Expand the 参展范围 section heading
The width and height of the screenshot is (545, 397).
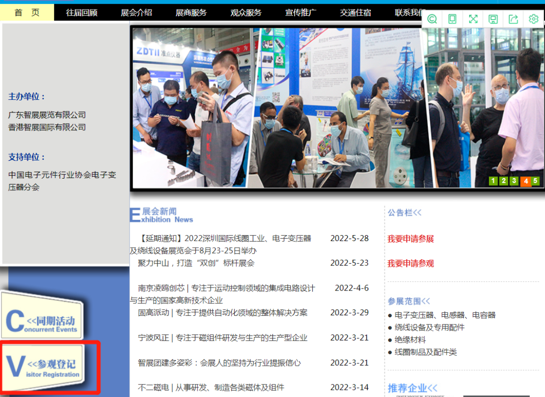409,301
